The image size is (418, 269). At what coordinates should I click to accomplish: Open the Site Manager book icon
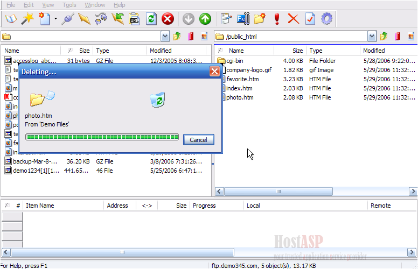tap(11, 19)
